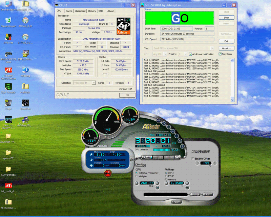Click the AiBooster round X close icon
Screen dimensions: 271x217
pyautogui.click(x=180, y=141)
